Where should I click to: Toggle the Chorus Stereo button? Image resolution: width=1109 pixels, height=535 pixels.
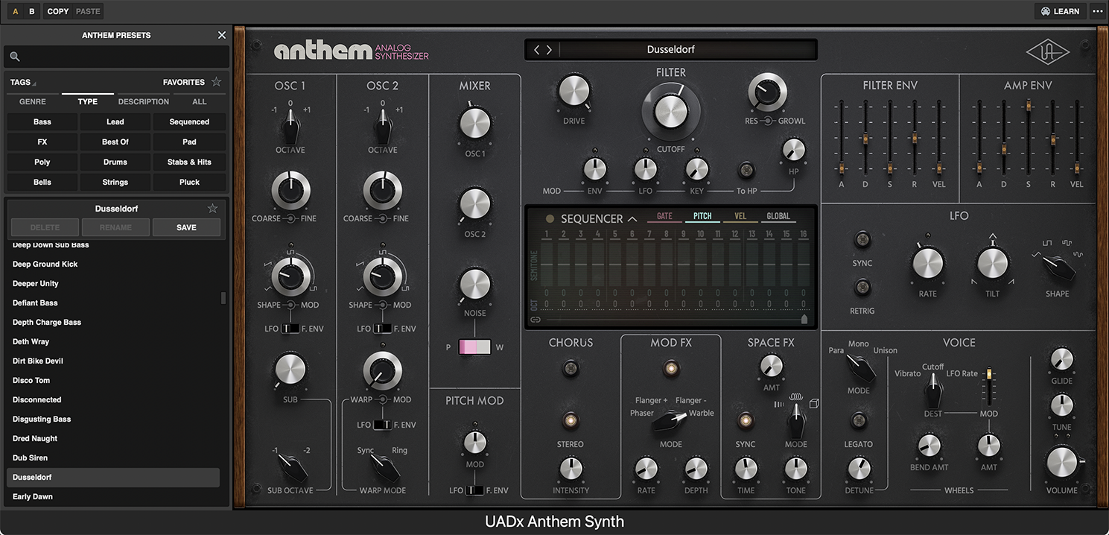point(571,420)
